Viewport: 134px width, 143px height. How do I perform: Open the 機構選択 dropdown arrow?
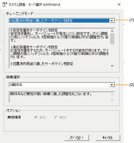coord(112,85)
